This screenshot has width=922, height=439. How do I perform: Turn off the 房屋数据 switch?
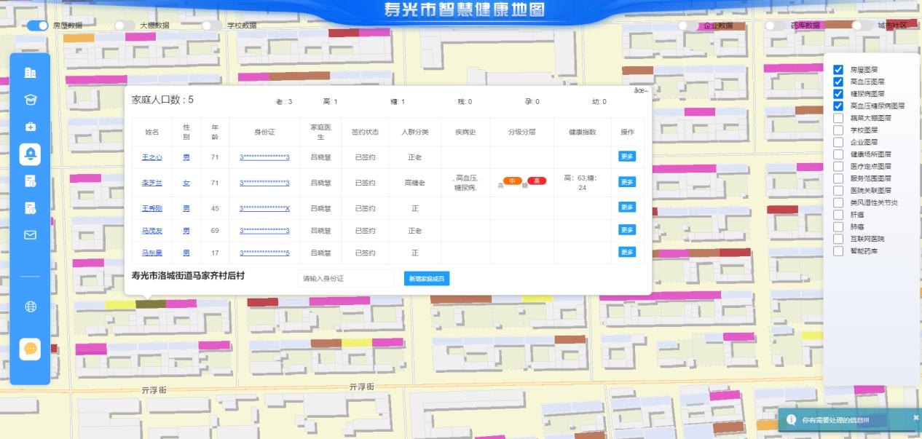[38, 25]
